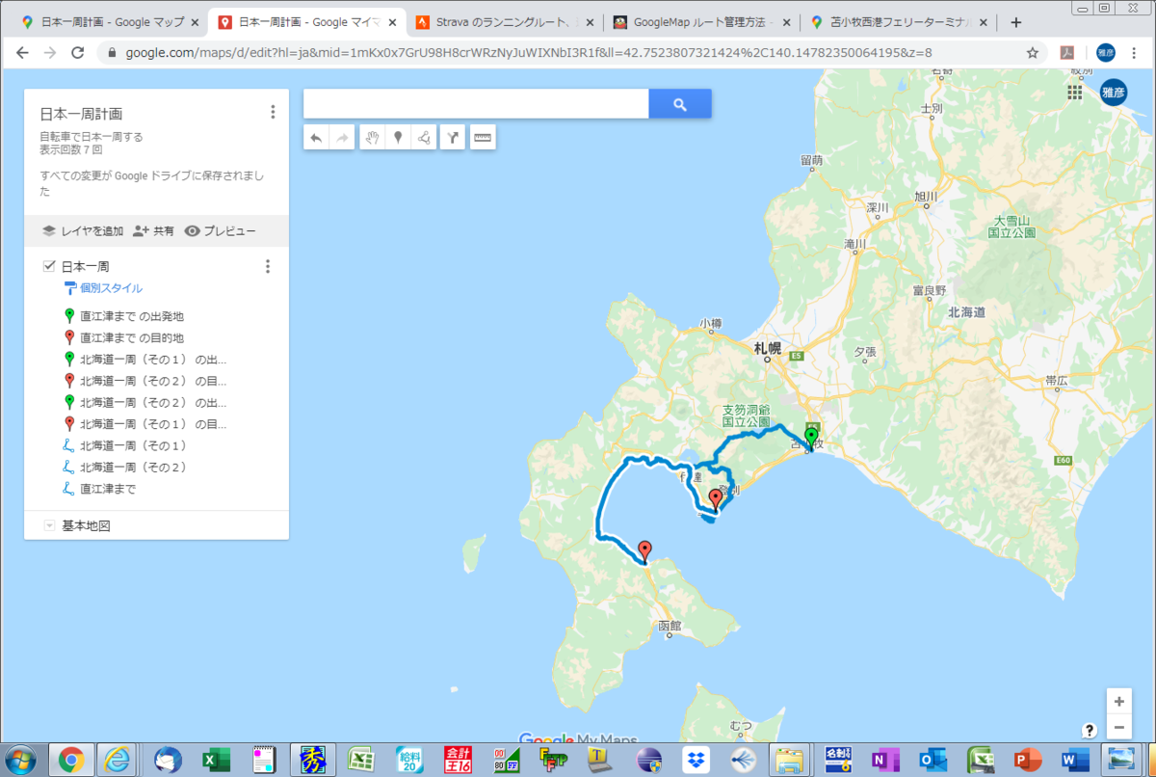Expand the 基本地図 base map section
The width and height of the screenshot is (1156, 777).
(x=49, y=526)
